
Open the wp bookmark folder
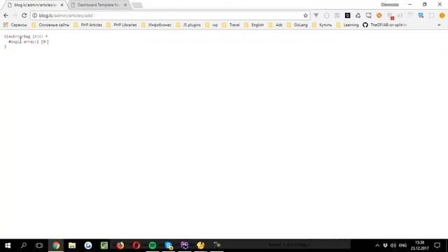[x=211, y=25]
